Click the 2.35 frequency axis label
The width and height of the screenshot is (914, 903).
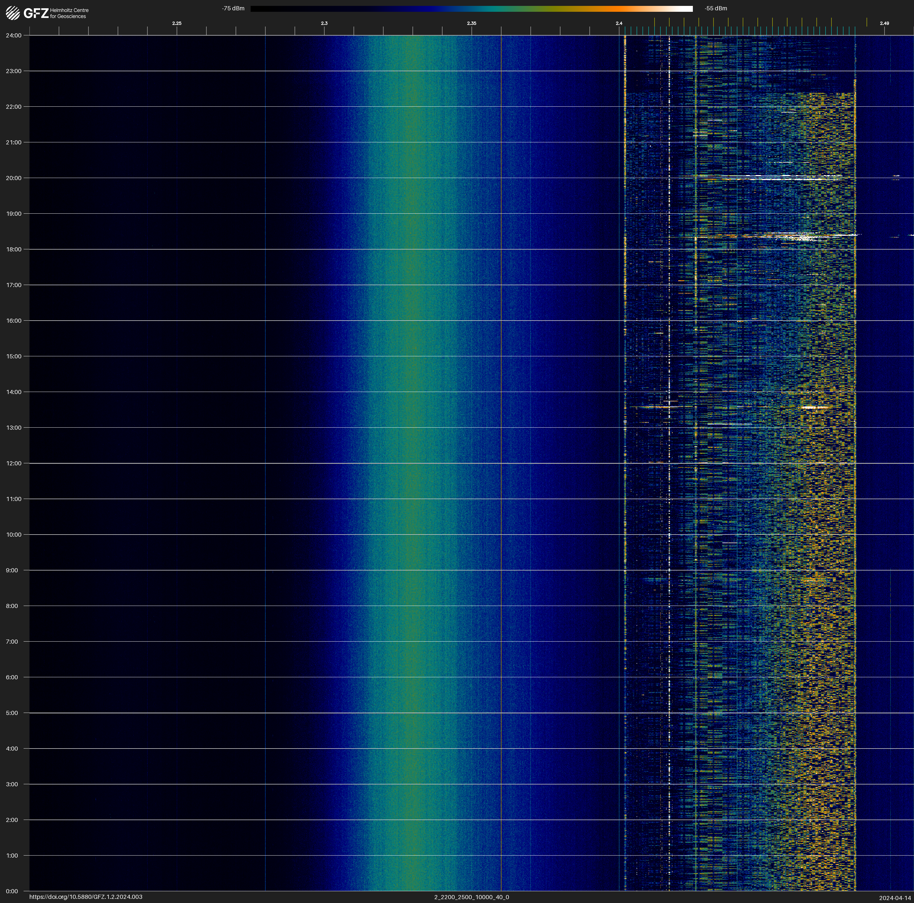pyautogui.click(x=472, y=23)
